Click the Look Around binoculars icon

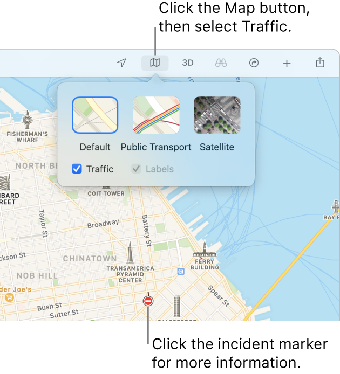pyautogui.click(x=221, y=63)
